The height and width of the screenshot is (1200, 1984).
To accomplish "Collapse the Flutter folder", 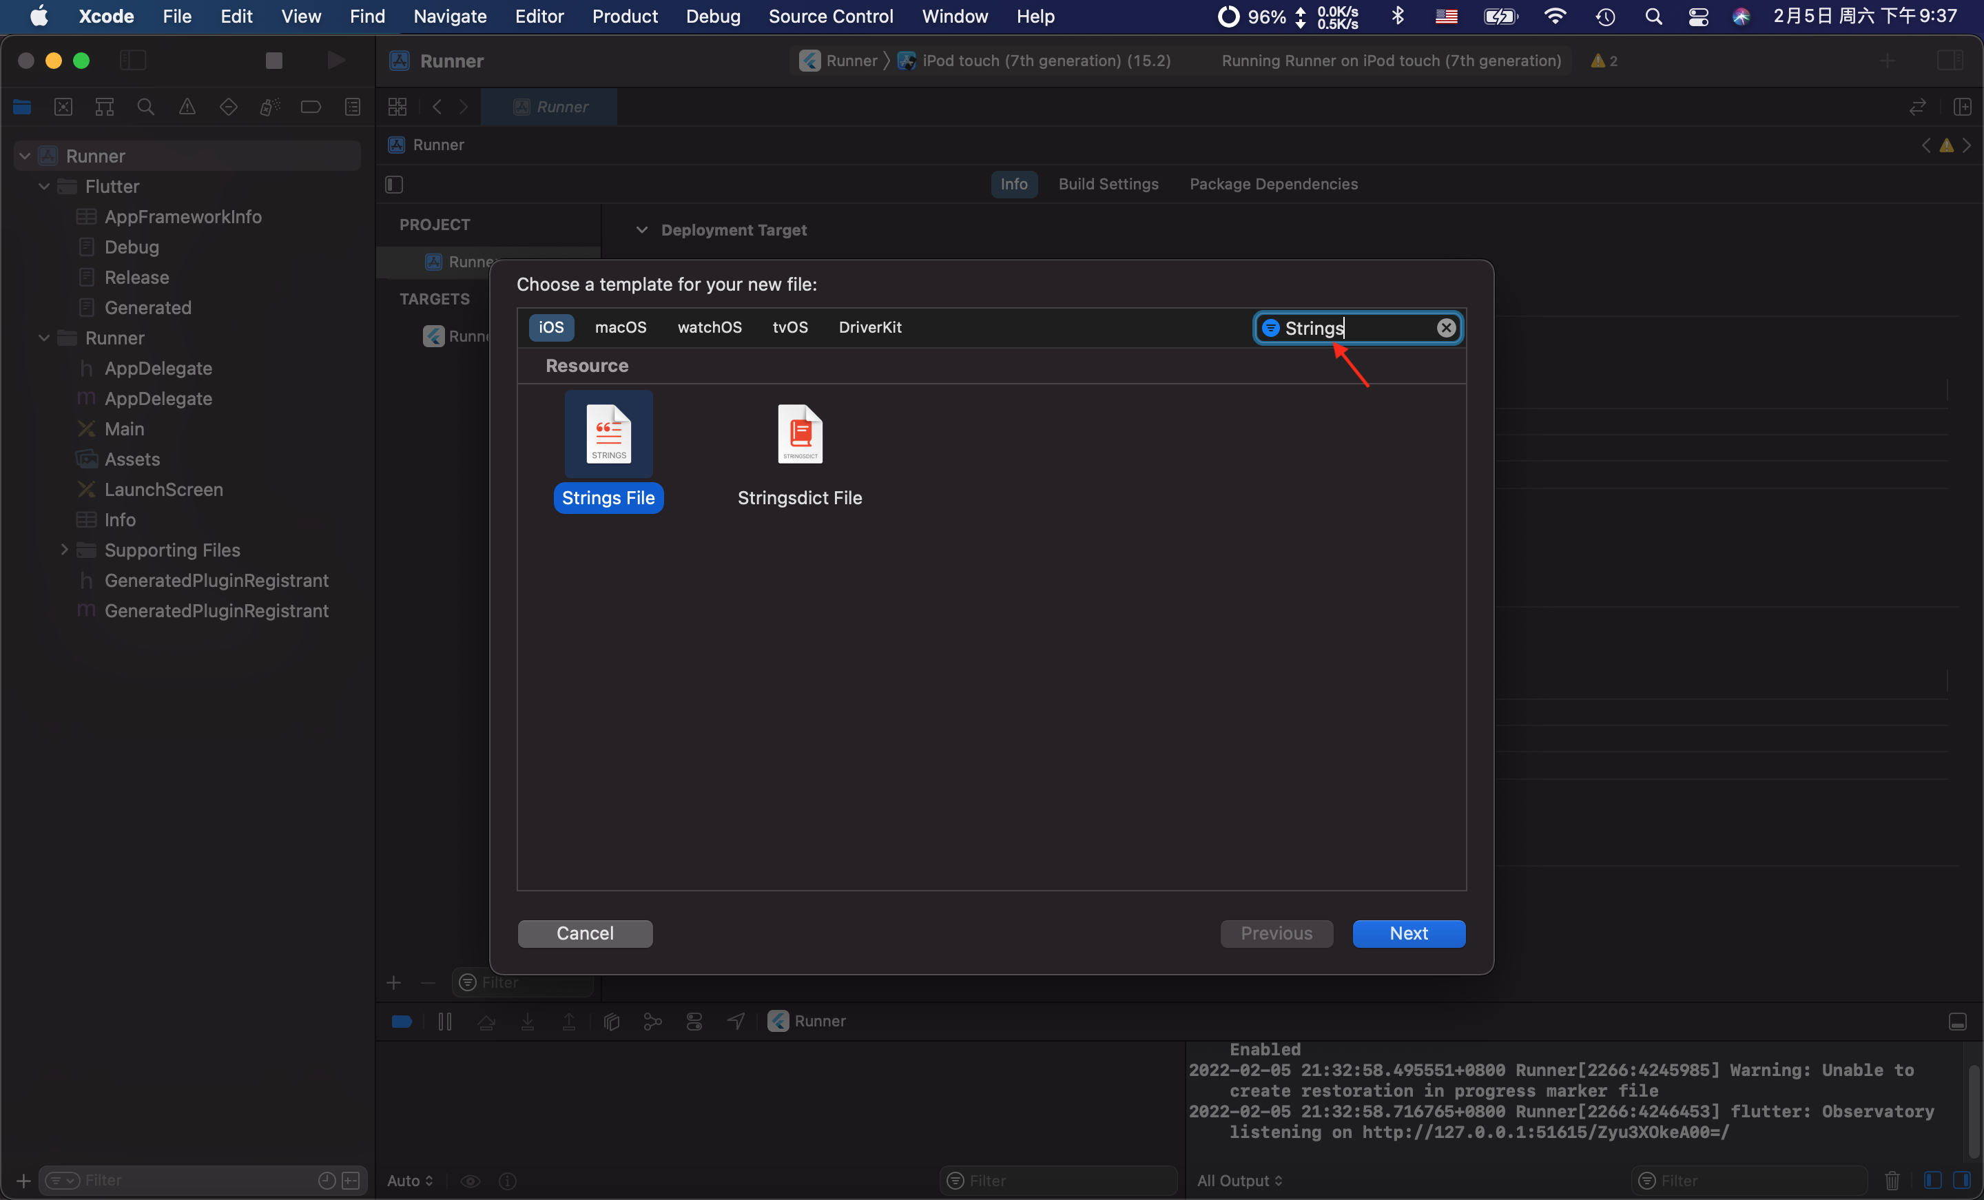I will coord(44,187).
